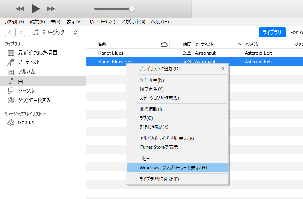This screenshot has width=303, height=199.
Task: Click the ellipsis next to selected Planet Blues
Action: [x=128, y=62]
